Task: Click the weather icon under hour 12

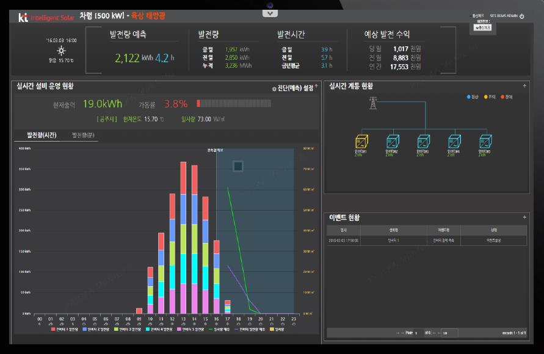Action: [172, 324]
